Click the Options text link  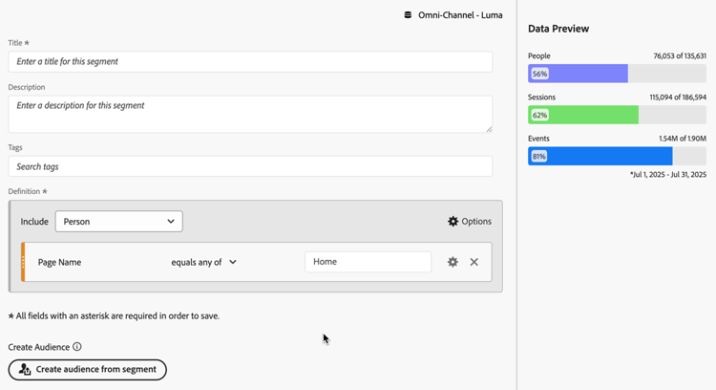coord(476,222)
